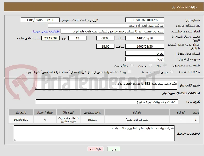Click the remaining time field 23:12:39
The image size is (204, 156).
coord(50,38)
